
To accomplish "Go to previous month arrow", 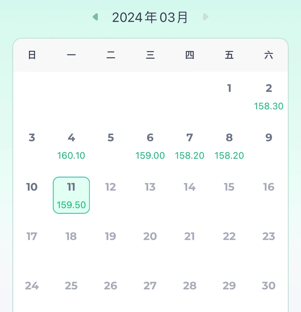I will point(96,17).
